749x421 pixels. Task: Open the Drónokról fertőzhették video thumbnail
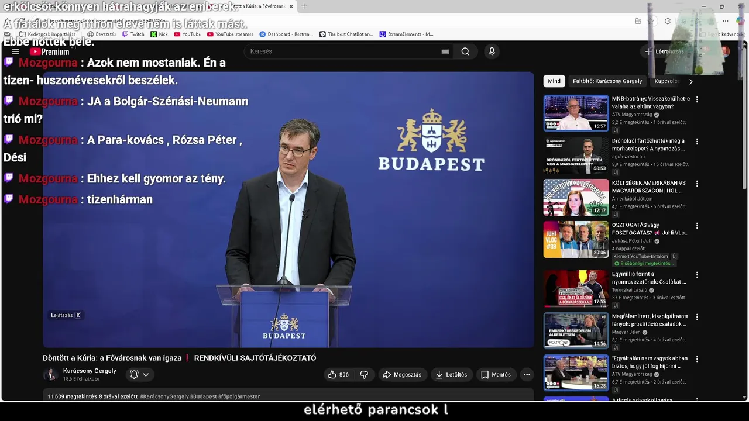[x=576, y=155]
